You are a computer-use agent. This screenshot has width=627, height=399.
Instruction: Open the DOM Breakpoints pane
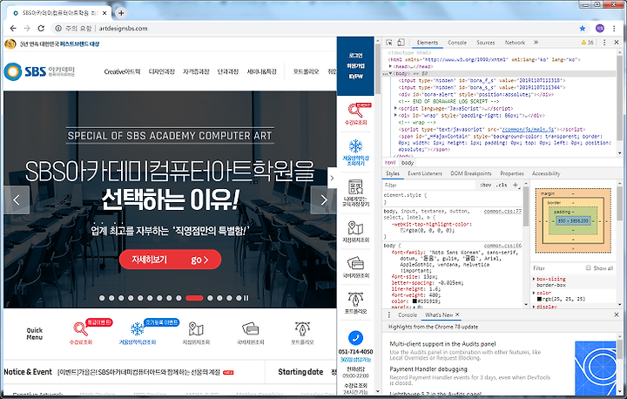click(x=470, y=173)
